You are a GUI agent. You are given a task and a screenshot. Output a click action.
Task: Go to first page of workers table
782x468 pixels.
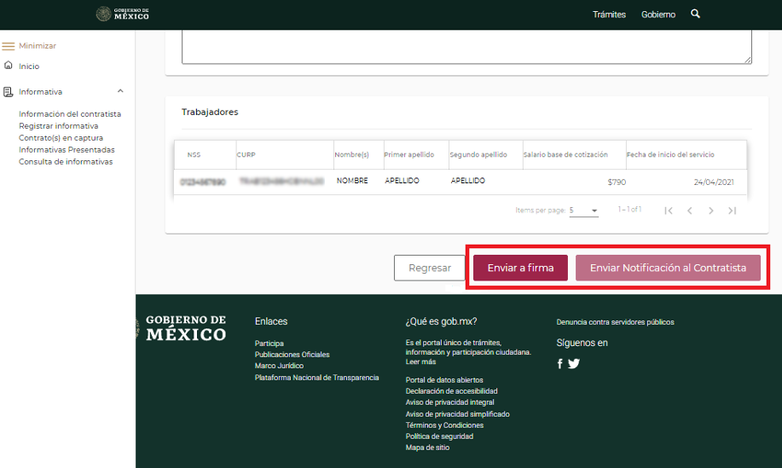pos(669,211)
